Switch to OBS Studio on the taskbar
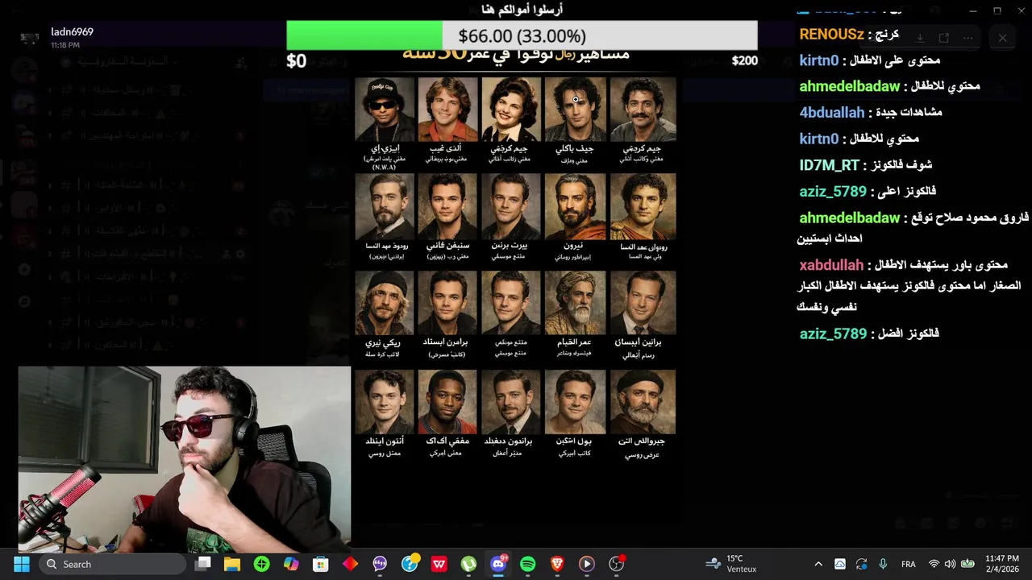Image resolution: width=1032 pixels, height=580 pixels. click(x=617, y=564)
